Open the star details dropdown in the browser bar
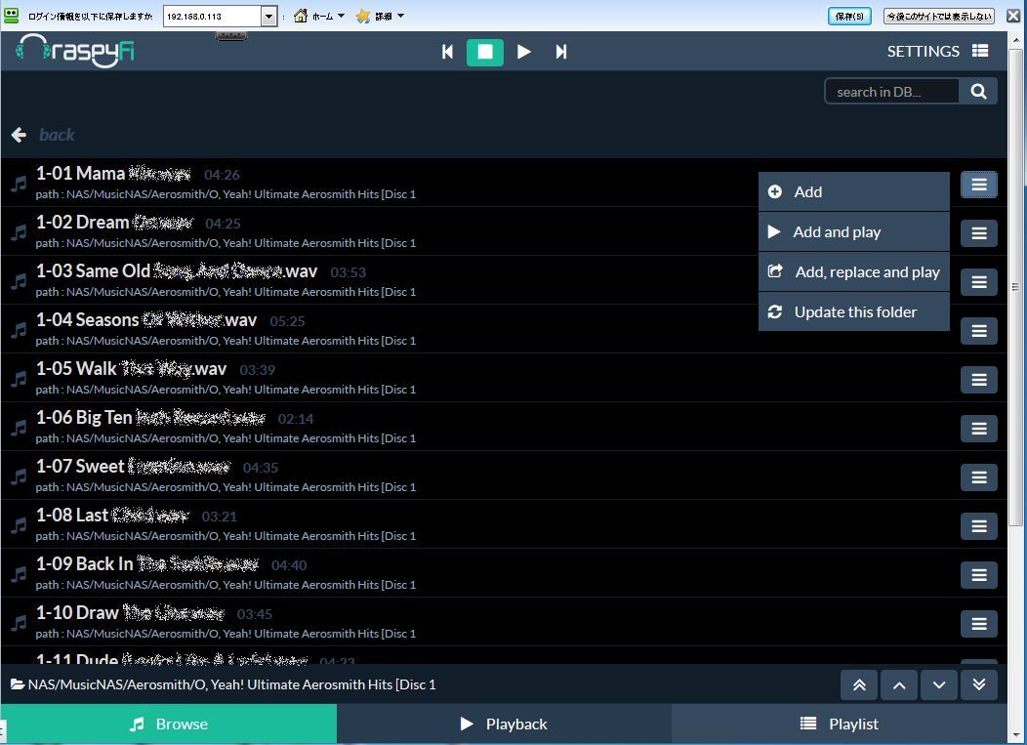Image resolution: width=1027 pixels, height=745 pixels. pyautogui.click(x=380, y=16)
